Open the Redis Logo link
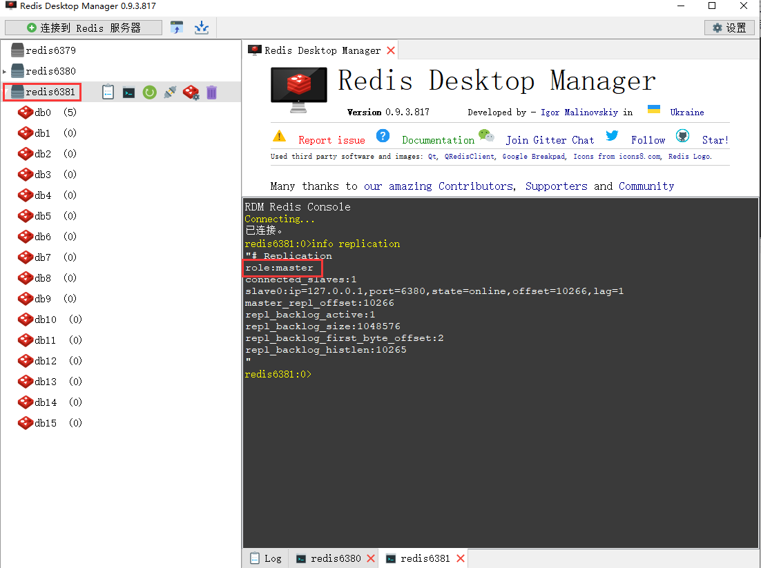This screenshot has height=568, width=761. (690, 157)
